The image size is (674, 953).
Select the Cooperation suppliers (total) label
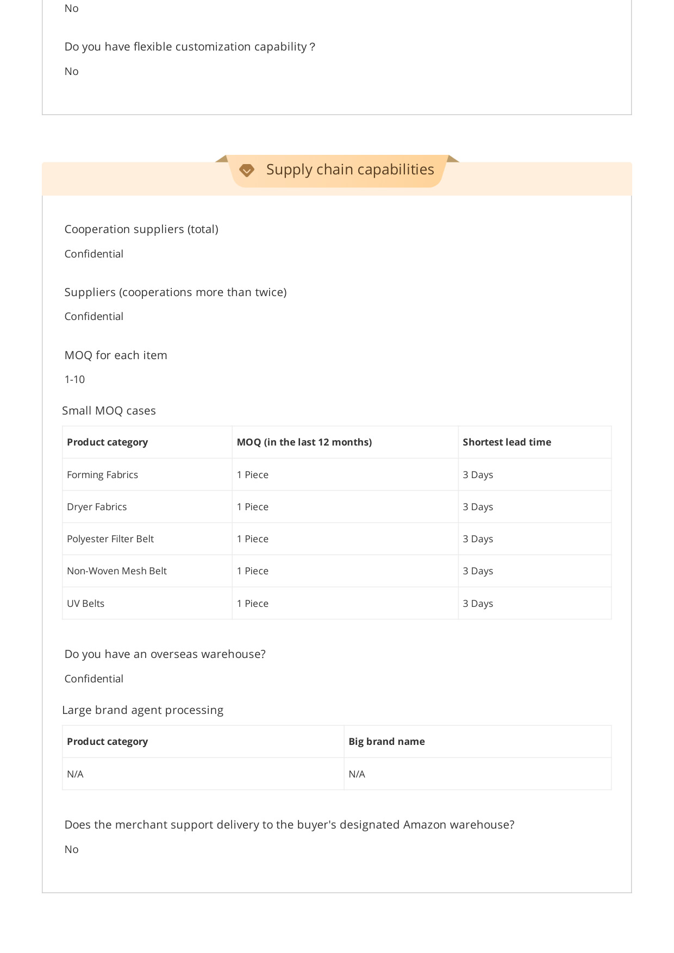(141, 229)
